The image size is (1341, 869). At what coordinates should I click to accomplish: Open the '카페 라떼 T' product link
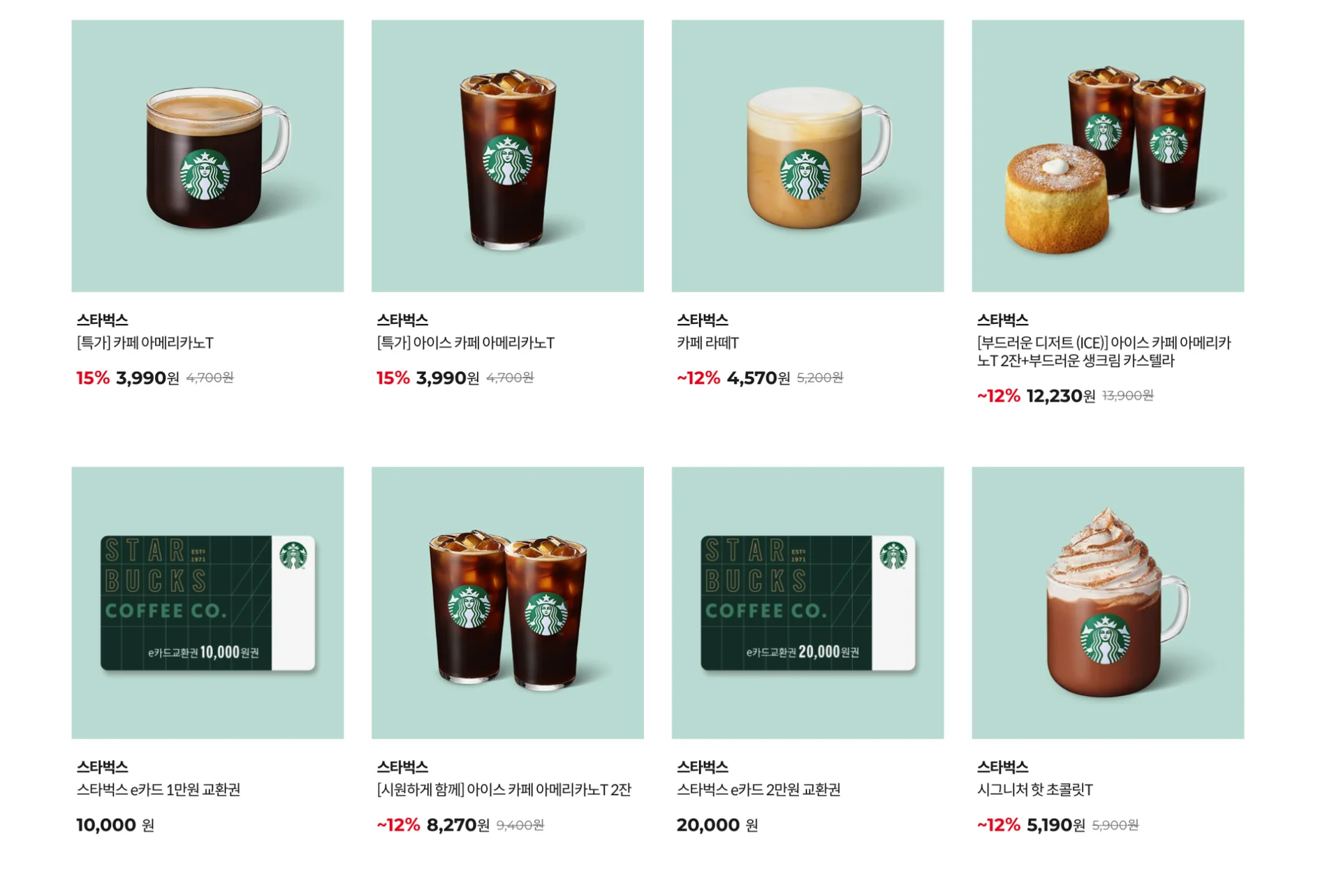[708, 343]
